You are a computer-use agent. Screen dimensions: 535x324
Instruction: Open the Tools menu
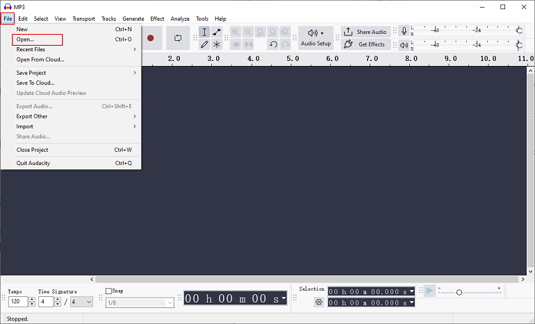click(202, 19)
